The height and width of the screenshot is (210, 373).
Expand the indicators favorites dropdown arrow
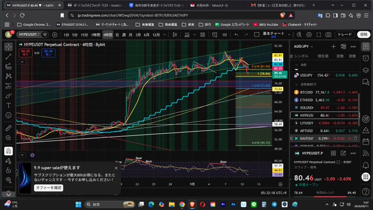point(195,35)
